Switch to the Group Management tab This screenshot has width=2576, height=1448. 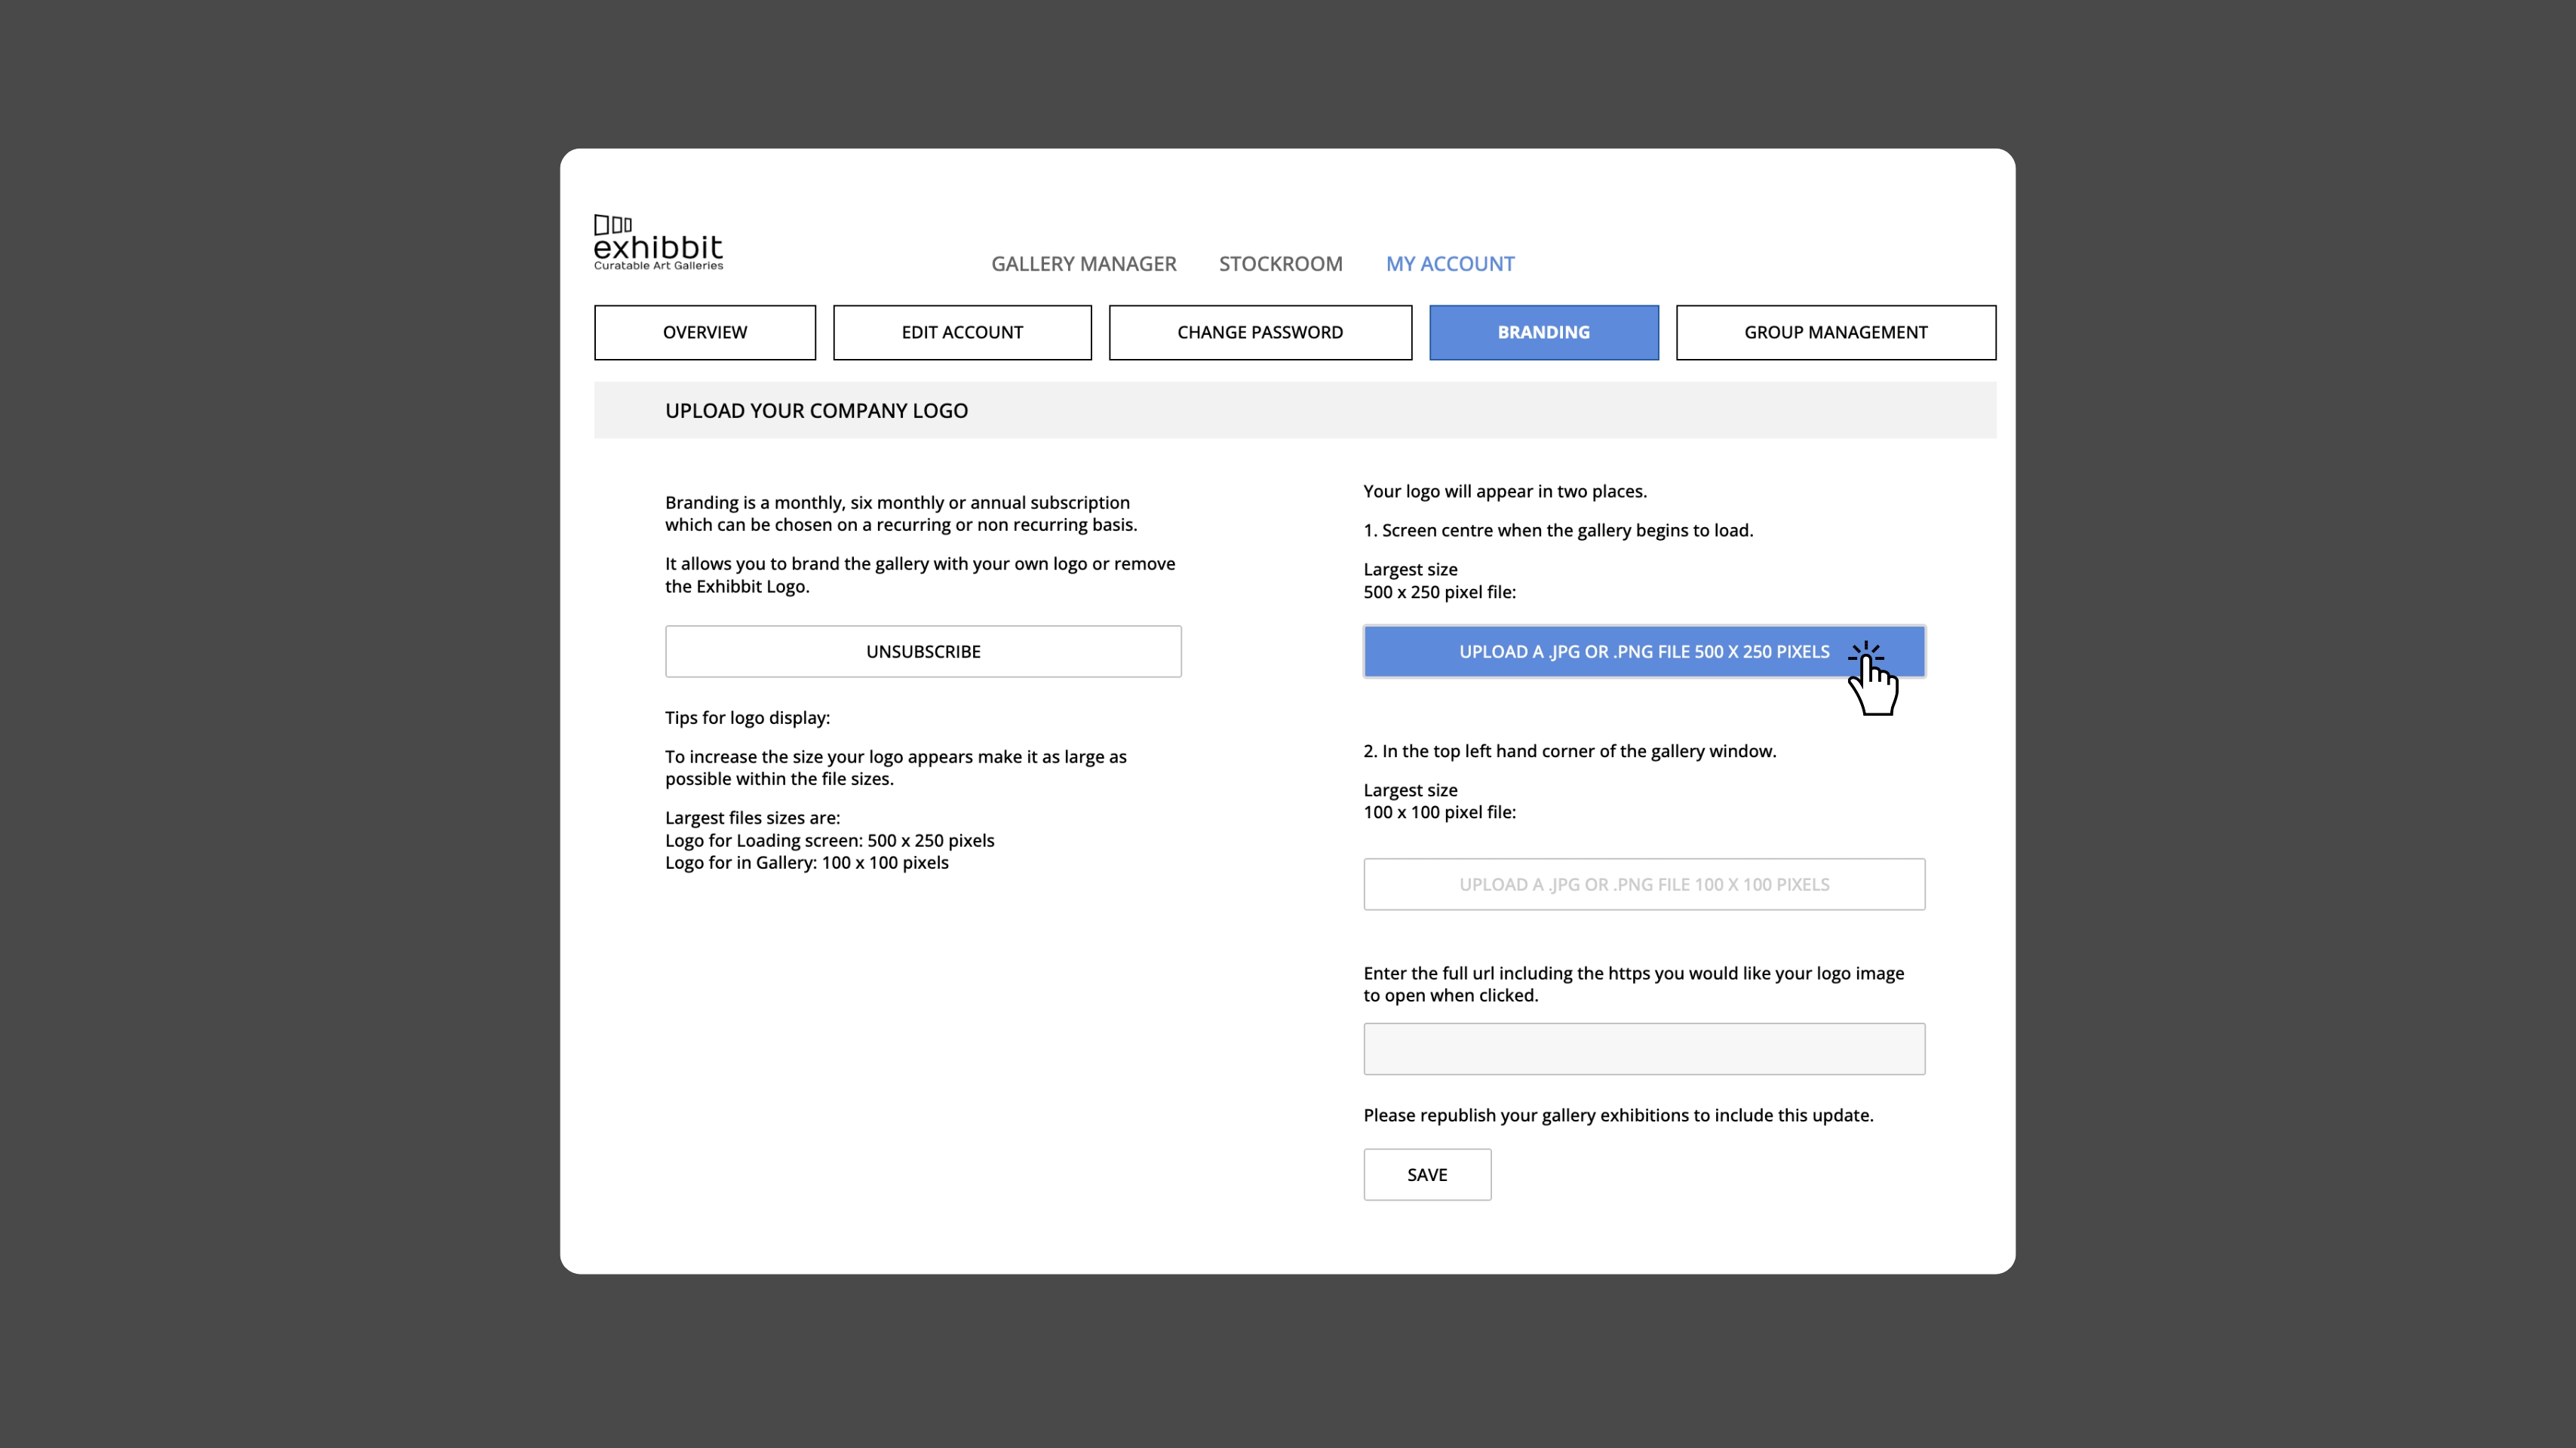click(x=1836, y=332)
